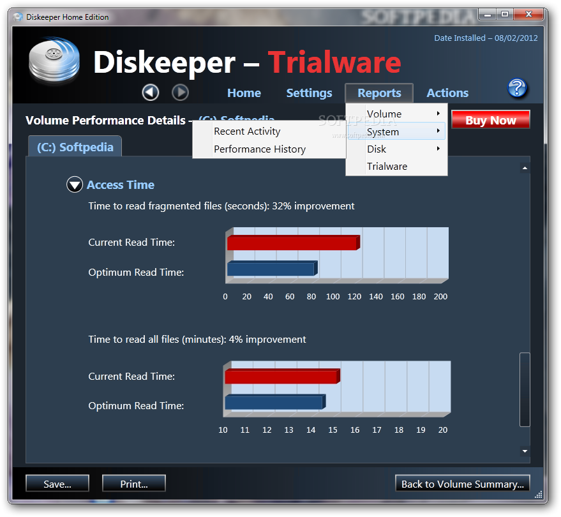The image size is (561, 517).
Task: Open the Actions menu
Action: [447, 93]
